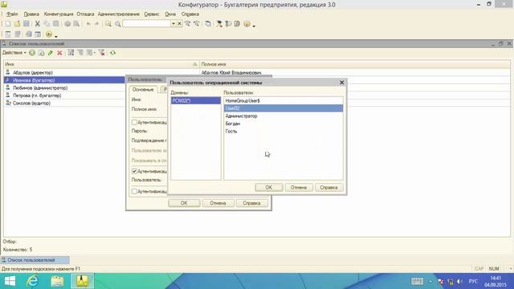Click the Undo arrow icon
This screenshot has height=289, width=514.
88,24
